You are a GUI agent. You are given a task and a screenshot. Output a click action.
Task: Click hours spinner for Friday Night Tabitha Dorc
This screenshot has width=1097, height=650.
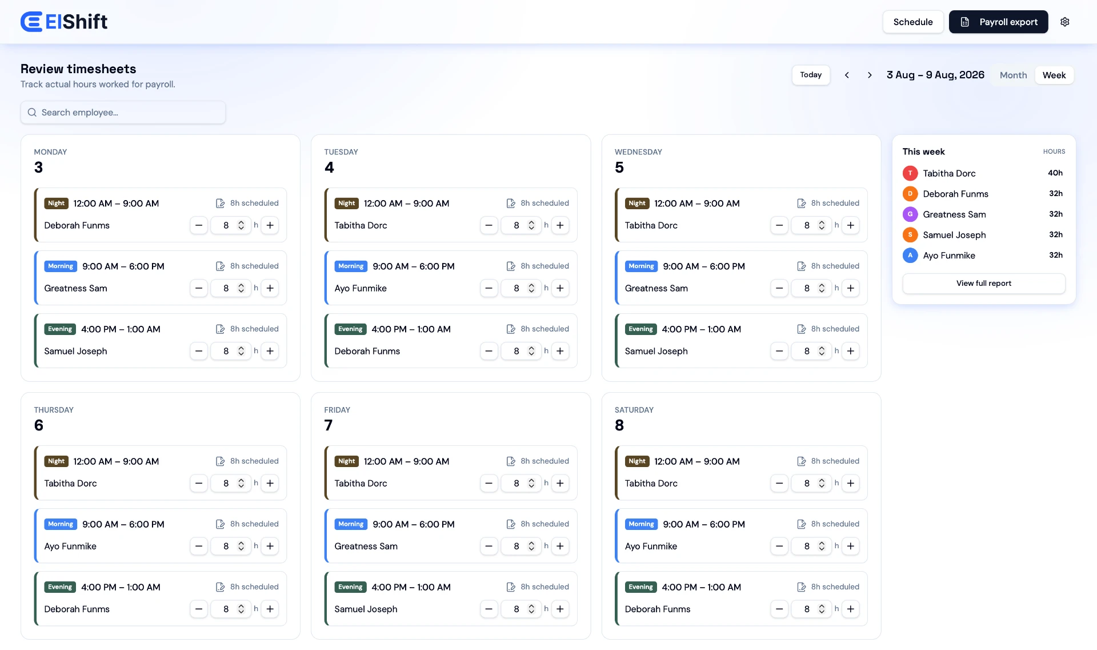pos(531,483)
